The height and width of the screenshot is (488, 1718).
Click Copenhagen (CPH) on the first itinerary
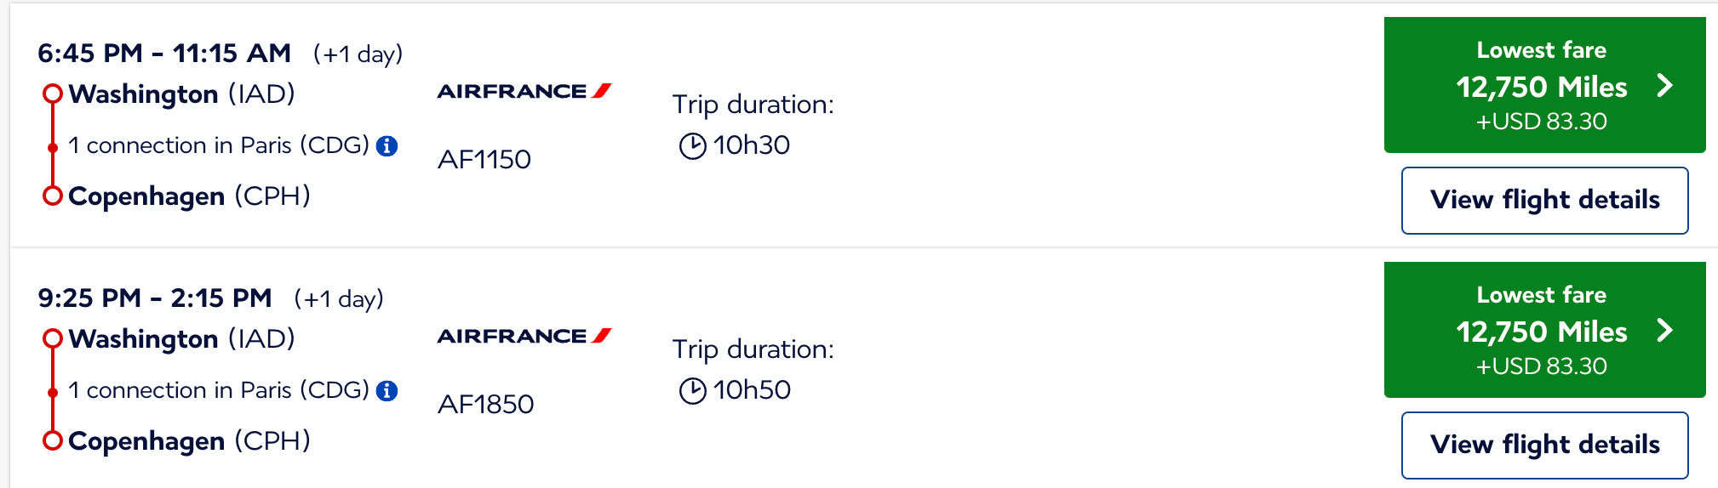[x=189, y=196]
